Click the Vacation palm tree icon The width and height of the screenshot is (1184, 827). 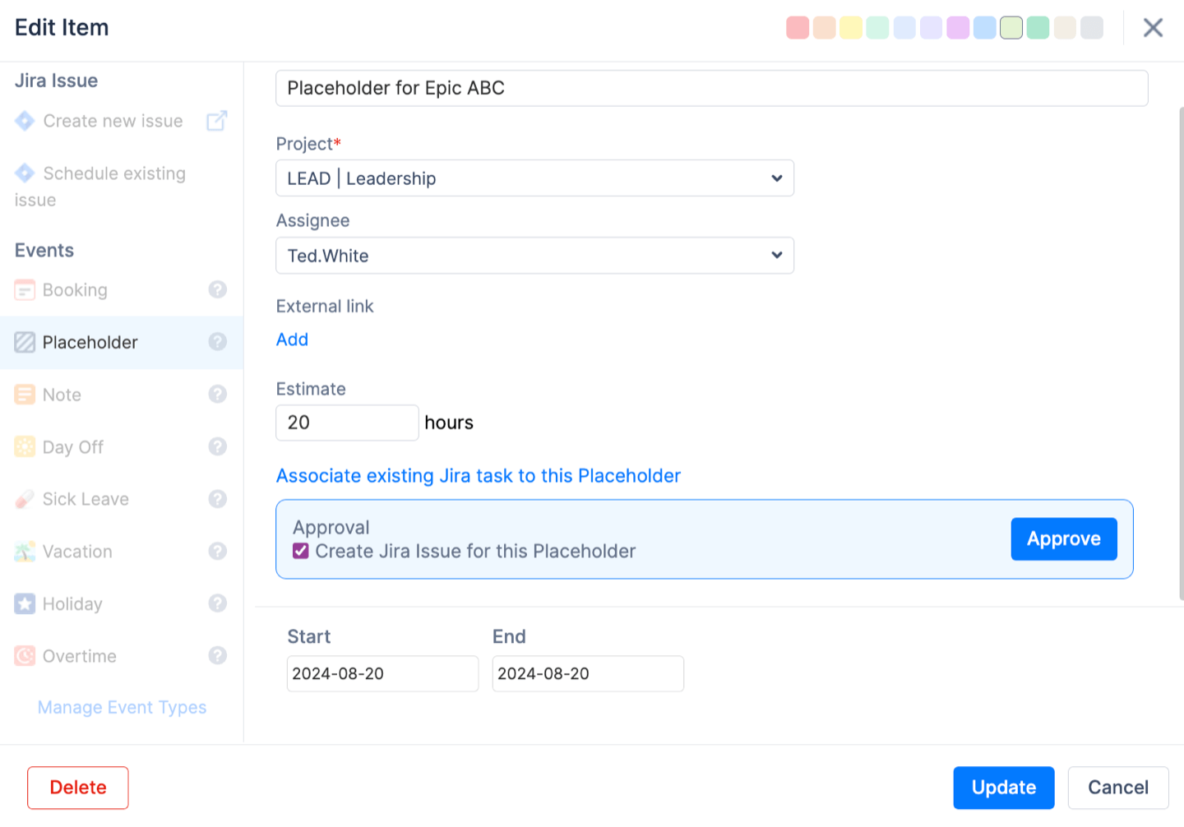point(25,552)
